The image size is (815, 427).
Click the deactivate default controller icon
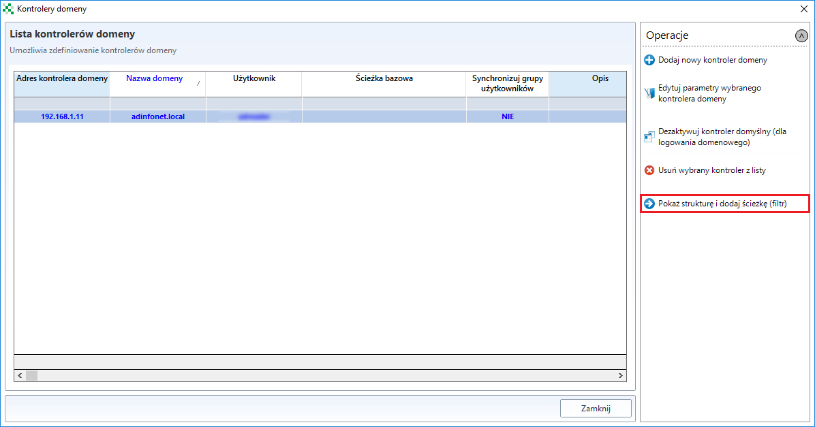[x=649, y=137]
